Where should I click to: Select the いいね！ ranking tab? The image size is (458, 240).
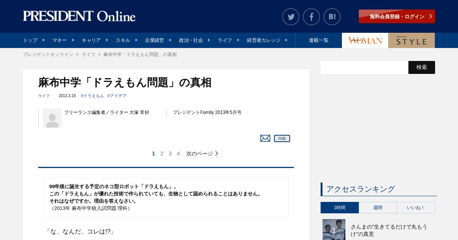point(416,208)
